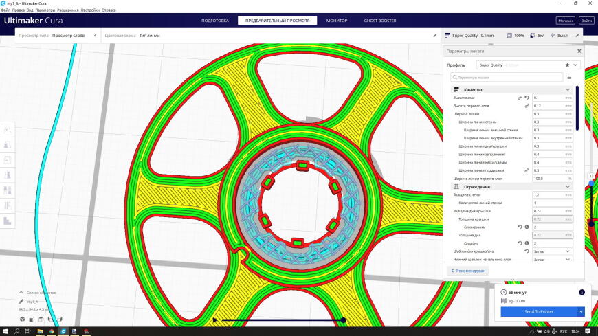This screenshot has width=598, height=336.
Task: Switch to the Ghost Booster tab
Action: click(x=380, y=21)
